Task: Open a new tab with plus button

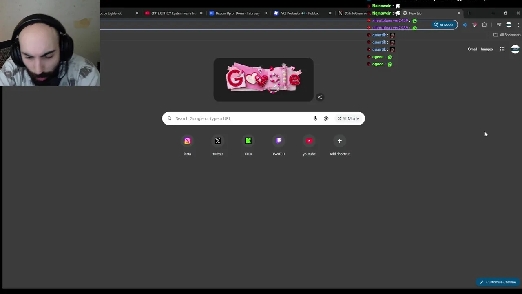Action: click(x=469, y=13)
